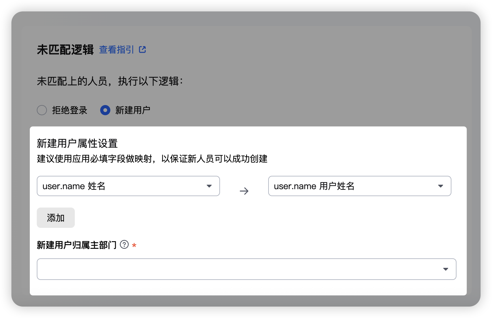Expand the 新建用户归属主部门 department selector

tap(247, 269)
